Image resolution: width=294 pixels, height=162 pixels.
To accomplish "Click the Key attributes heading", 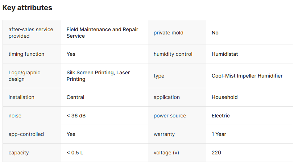I will click(x=27, y=8).
